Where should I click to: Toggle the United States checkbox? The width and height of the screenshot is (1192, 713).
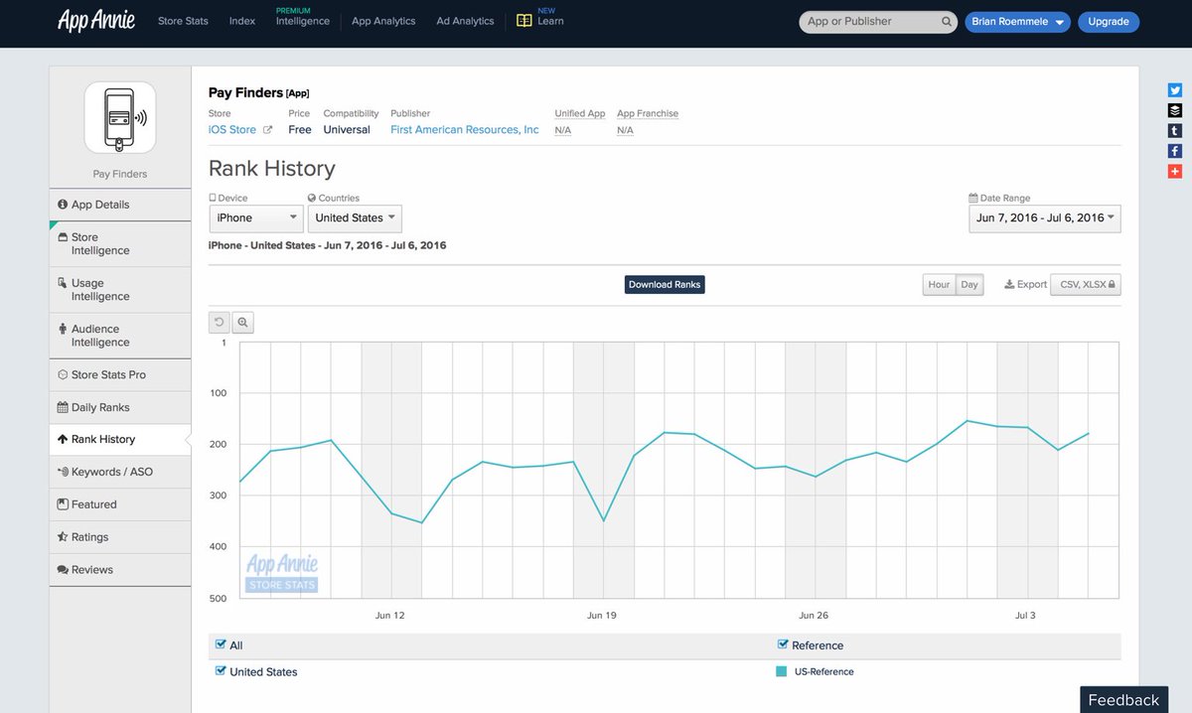[x=221, y=671]
